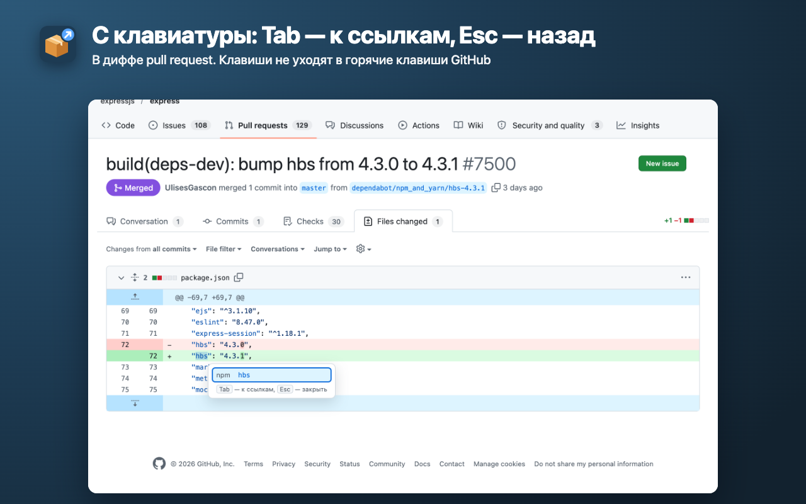The image size is (806, 504).
Task: Click the green New issue button
Action: pyautogui.click(x=662, y=163)
